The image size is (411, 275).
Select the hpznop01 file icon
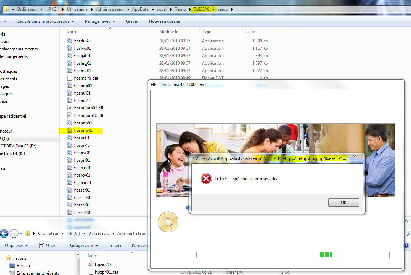(69, 86)
